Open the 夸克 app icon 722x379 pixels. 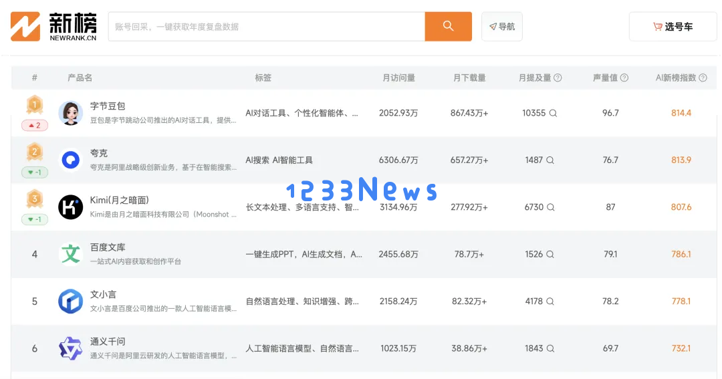pos(70,160)
